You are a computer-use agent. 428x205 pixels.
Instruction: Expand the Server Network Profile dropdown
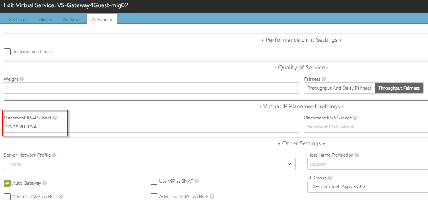[150, 164]
